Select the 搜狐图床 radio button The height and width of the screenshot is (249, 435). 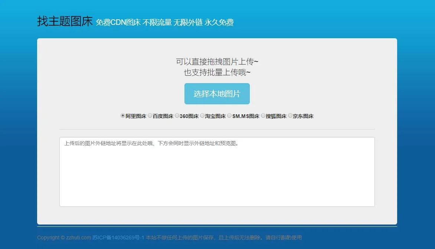(263, 116)
